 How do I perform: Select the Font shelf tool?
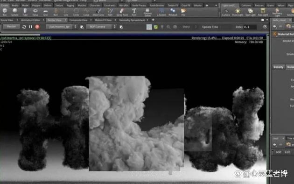(134, 12)
